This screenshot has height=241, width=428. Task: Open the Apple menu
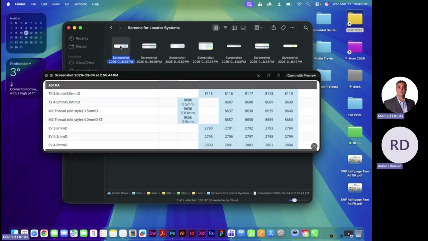click(8, 4)
